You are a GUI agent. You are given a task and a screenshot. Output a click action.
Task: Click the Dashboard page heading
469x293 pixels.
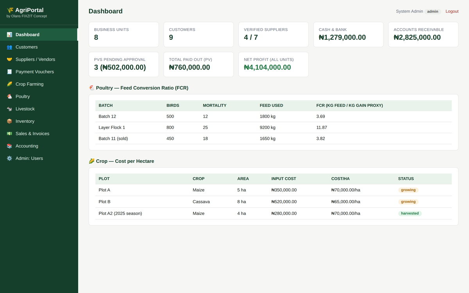(x=106, y=11)
